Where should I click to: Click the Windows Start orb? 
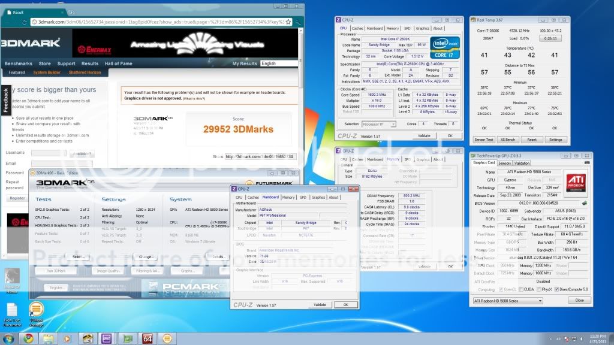coord(8,338)
